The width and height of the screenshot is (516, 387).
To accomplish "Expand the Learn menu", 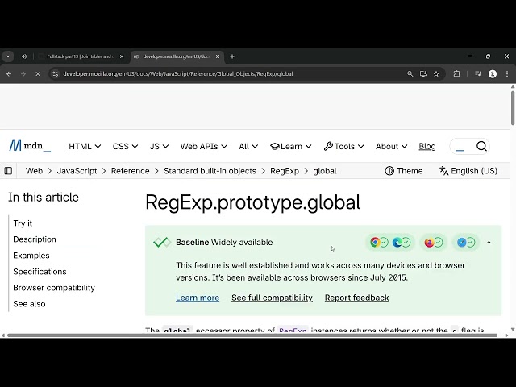I will pos(290,146).
